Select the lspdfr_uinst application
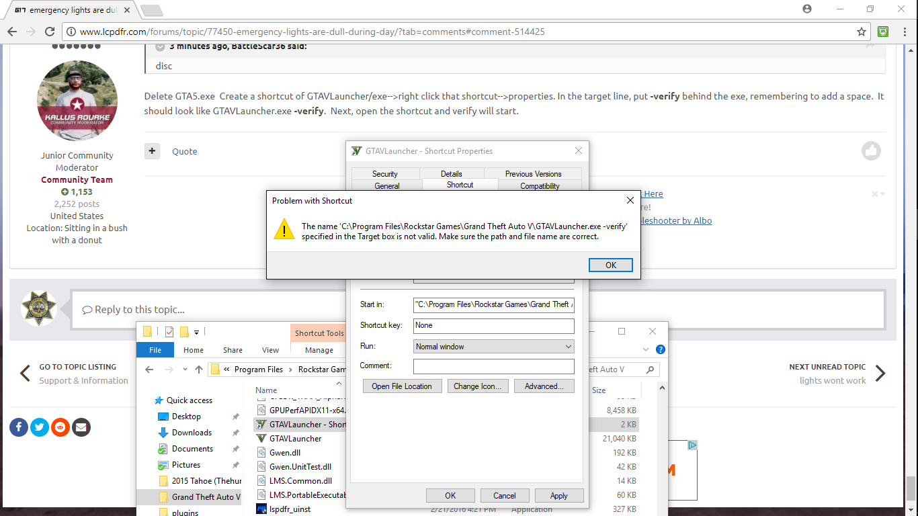The width and height of the screenshot is (918, 516). tap(290, 509)
